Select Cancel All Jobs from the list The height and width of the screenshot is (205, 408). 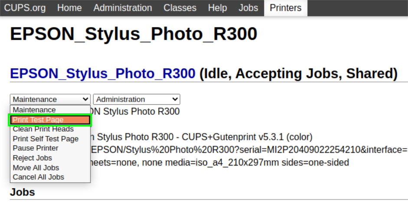39,177
